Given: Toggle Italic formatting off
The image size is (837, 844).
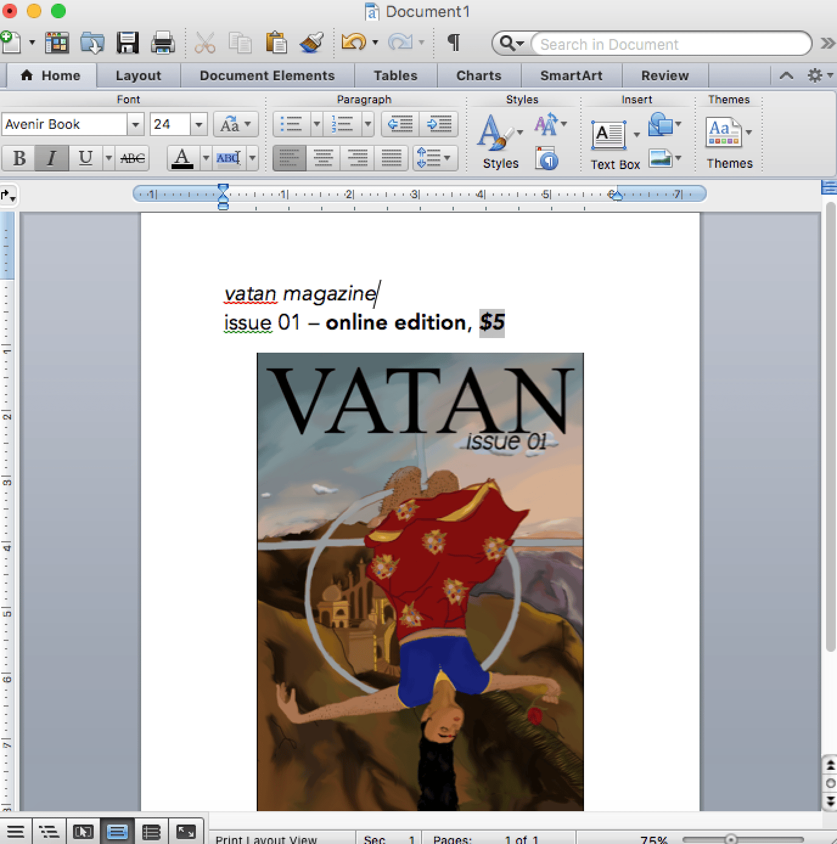Looking at the screenshot, I should click(52, 158).
